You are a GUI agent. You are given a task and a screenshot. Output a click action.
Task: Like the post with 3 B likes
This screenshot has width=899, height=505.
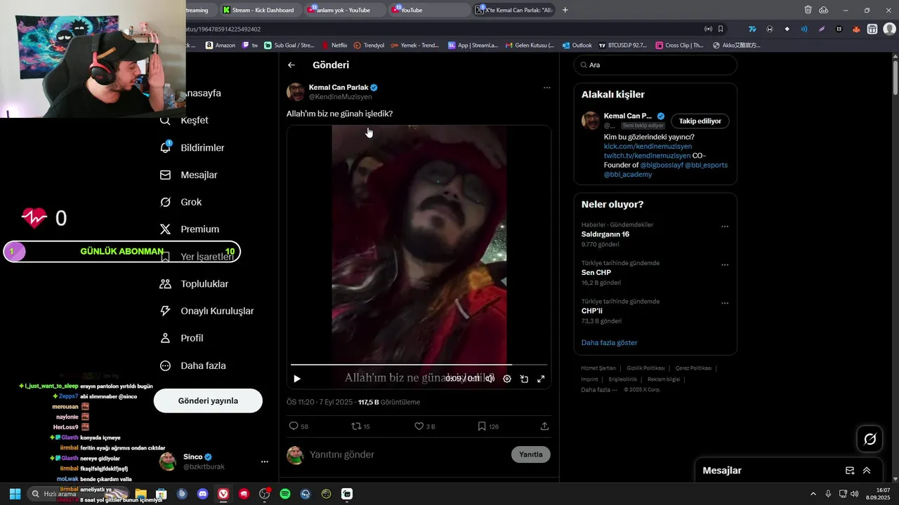[419, 426]
